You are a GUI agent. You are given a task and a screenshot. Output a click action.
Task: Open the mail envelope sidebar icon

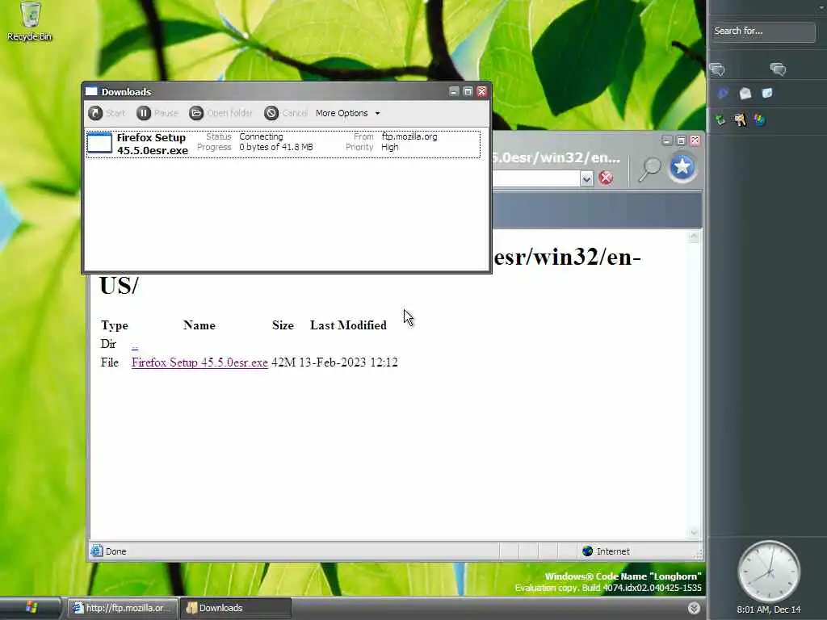point(745,94)
